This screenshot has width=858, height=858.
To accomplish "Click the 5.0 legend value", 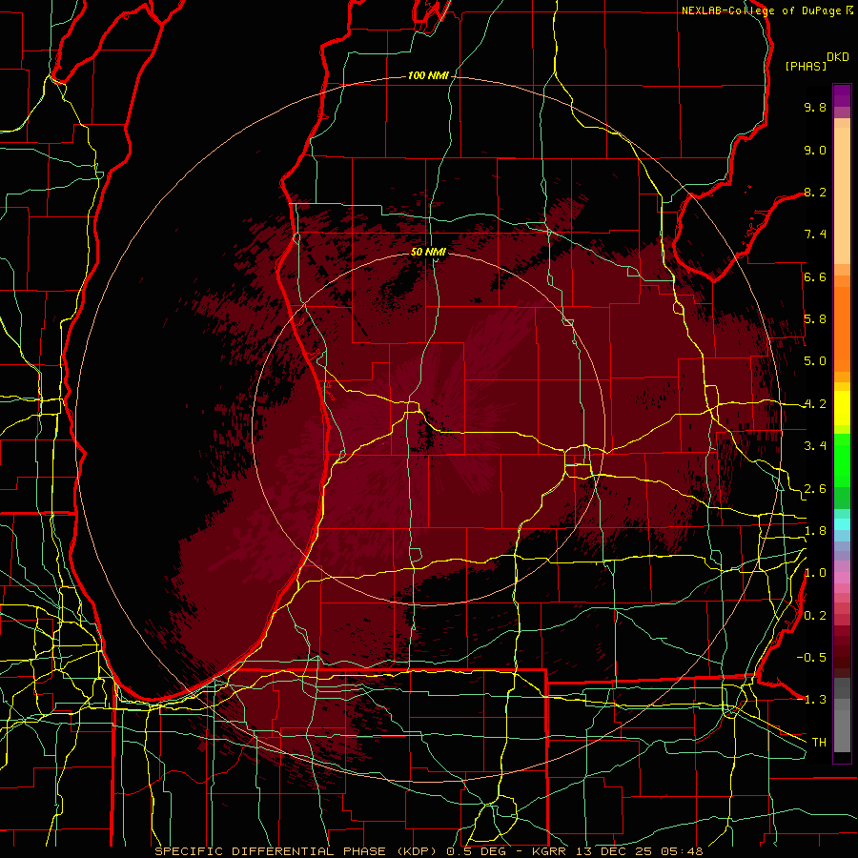I will coord(815,361).
